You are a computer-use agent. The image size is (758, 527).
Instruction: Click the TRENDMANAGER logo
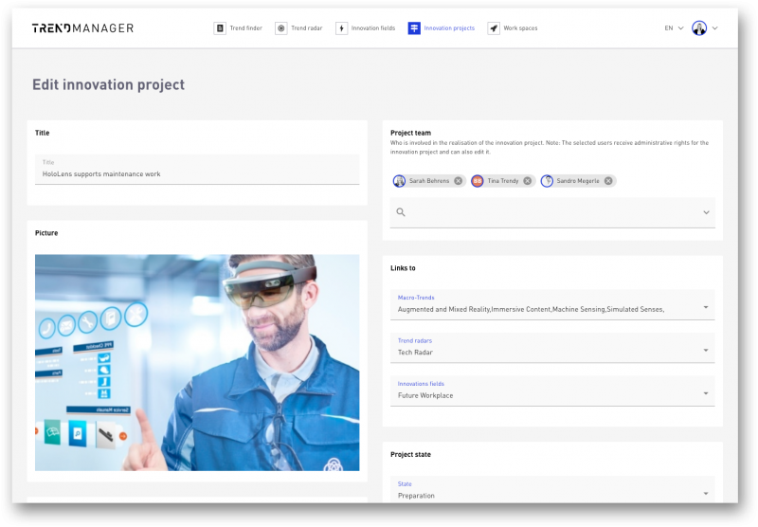click(82, 28)
